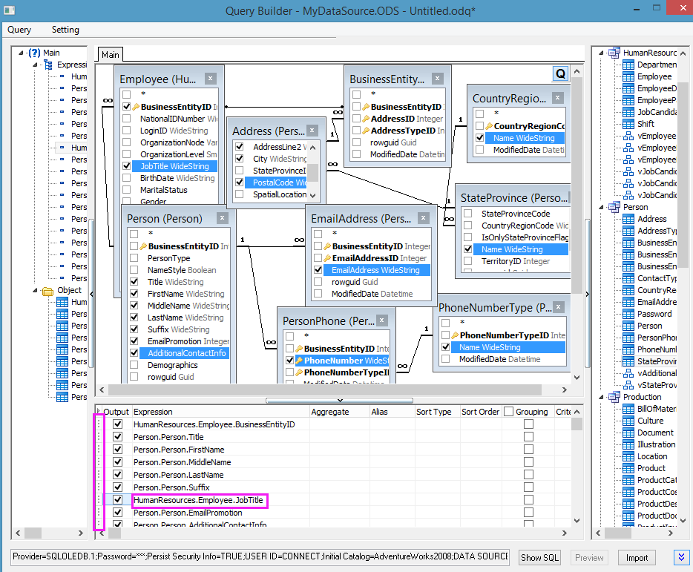
Task: Collapse the right panel with splitter arrow
Action: coord(588,294)
